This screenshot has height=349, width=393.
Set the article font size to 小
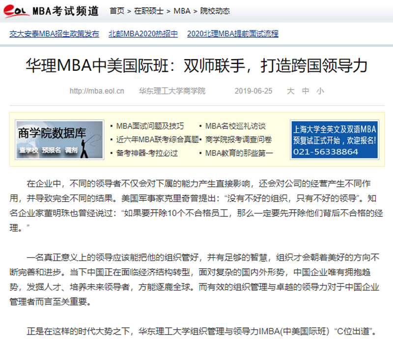click(320, 91)
